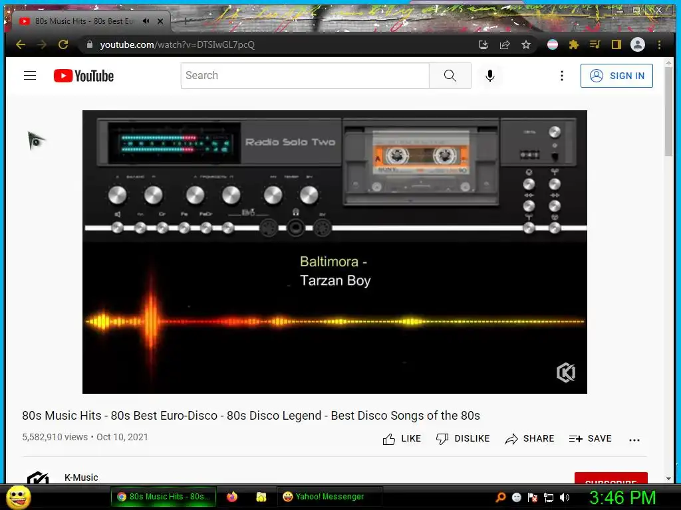Click the magnifying glass search button
Viewport: 681px width, 510px height.
pyautogui.click(x=450, y=76)
